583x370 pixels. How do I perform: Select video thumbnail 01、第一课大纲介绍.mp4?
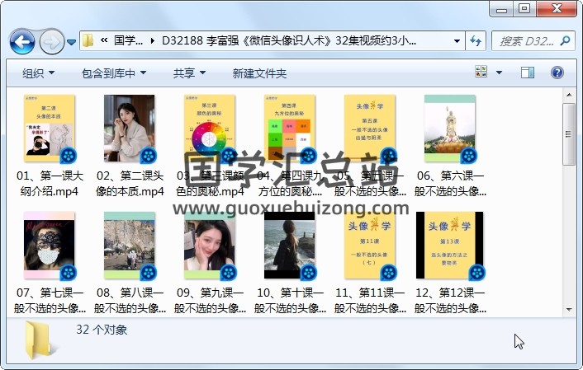click(50, 129)
